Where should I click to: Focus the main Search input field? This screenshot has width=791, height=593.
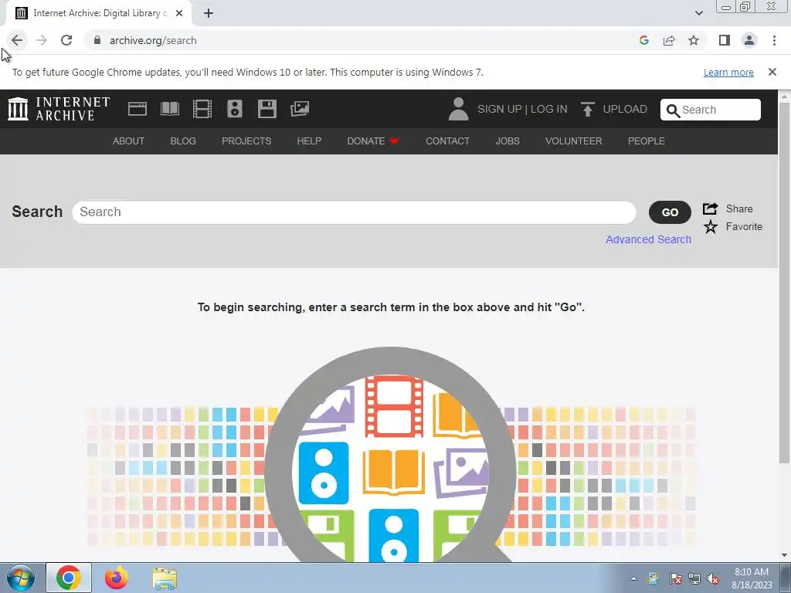354,212
